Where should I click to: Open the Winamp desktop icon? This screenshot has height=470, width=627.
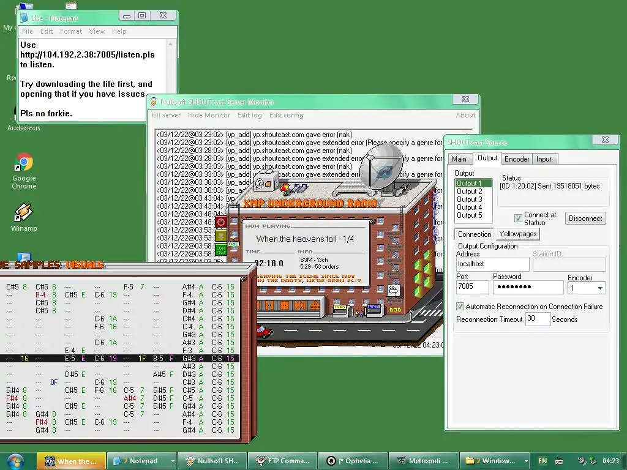(x=24, y=217)
